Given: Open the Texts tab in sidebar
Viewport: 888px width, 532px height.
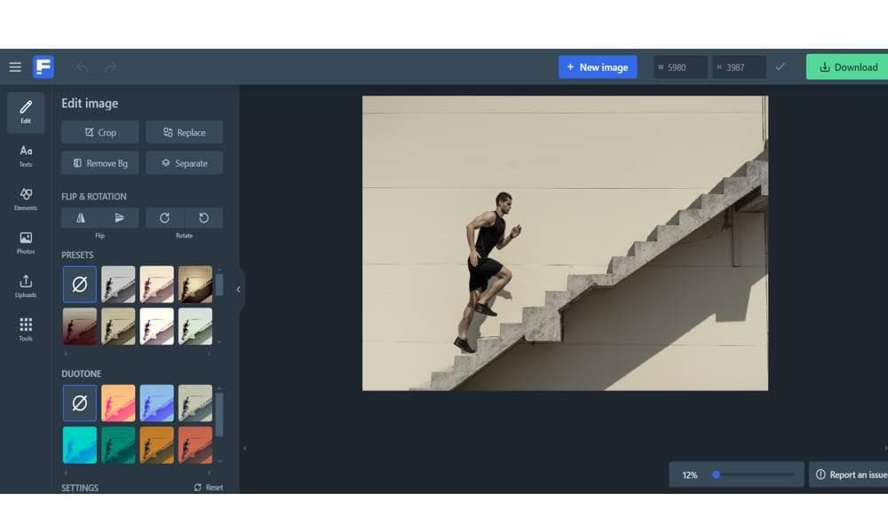Looking at the screenshot, I should coord(26,156).
